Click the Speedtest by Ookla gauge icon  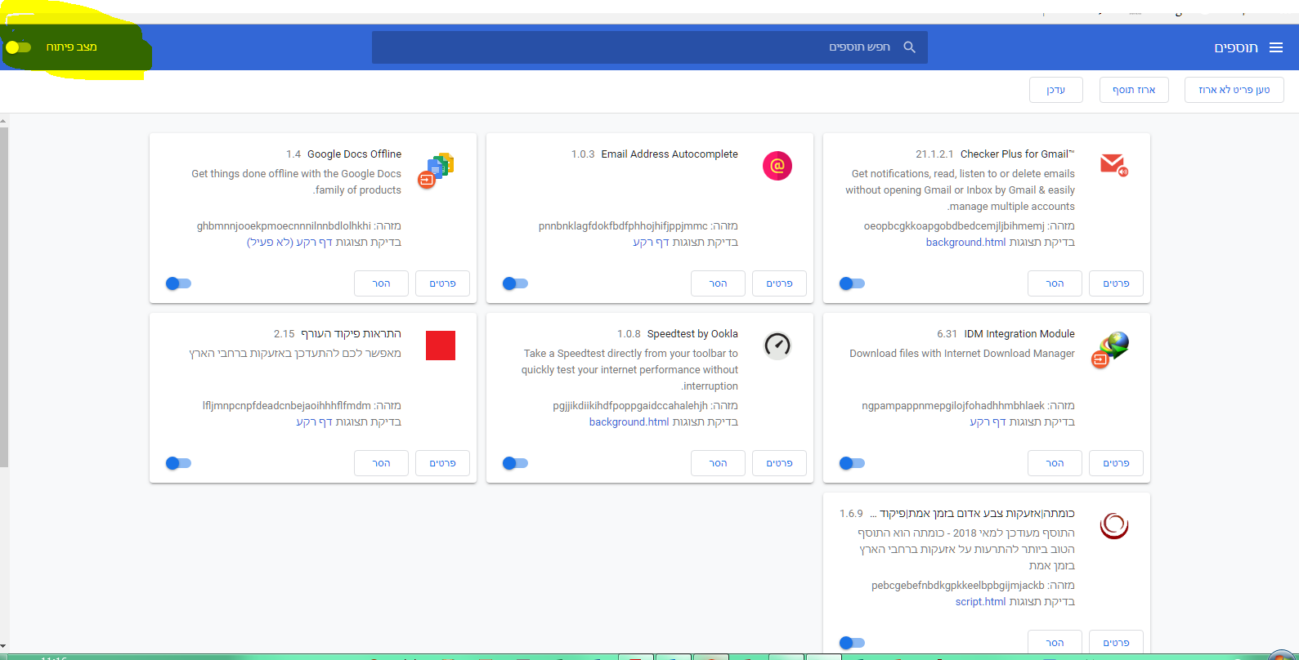(x=777, y=346)
